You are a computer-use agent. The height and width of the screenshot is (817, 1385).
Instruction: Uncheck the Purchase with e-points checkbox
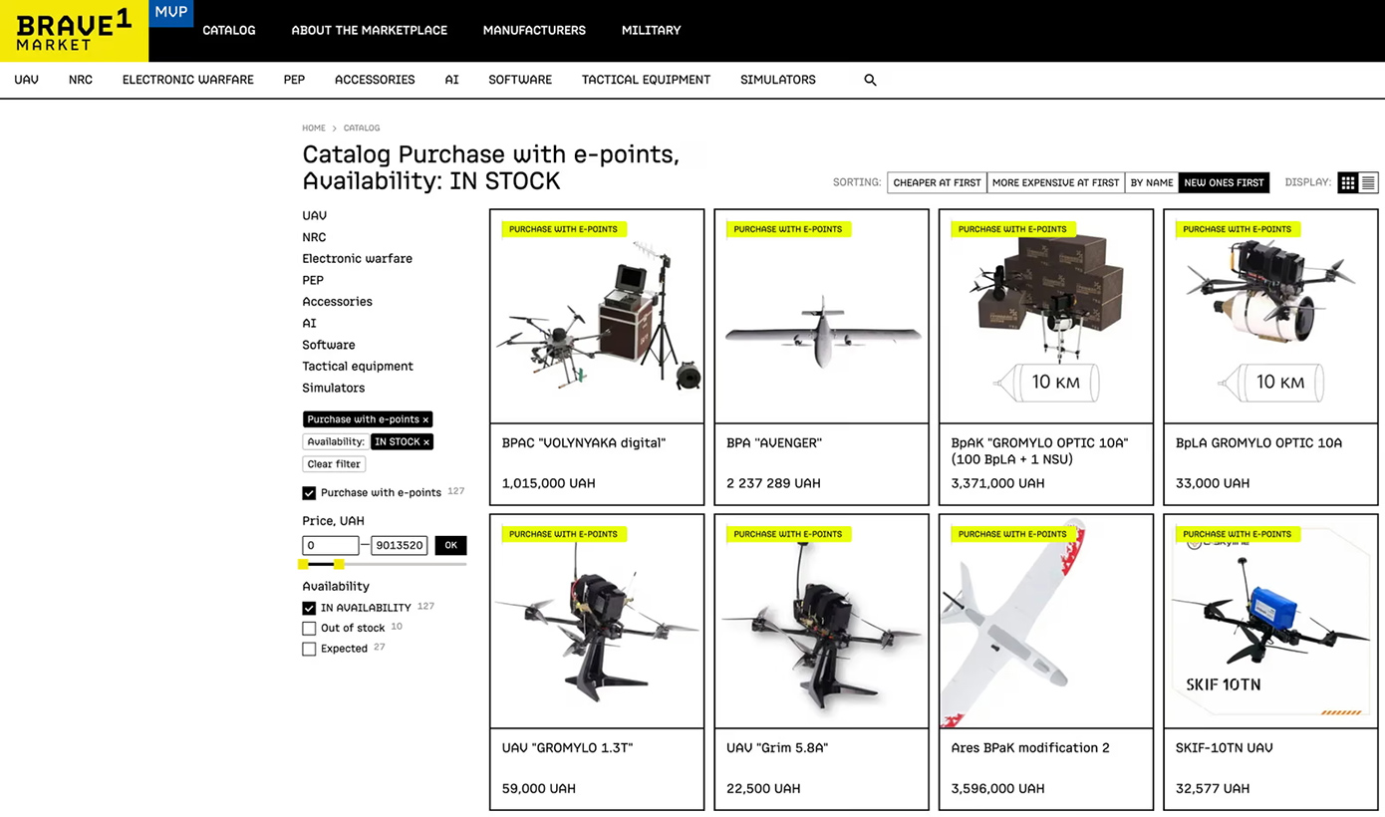[x=309, y=493]
